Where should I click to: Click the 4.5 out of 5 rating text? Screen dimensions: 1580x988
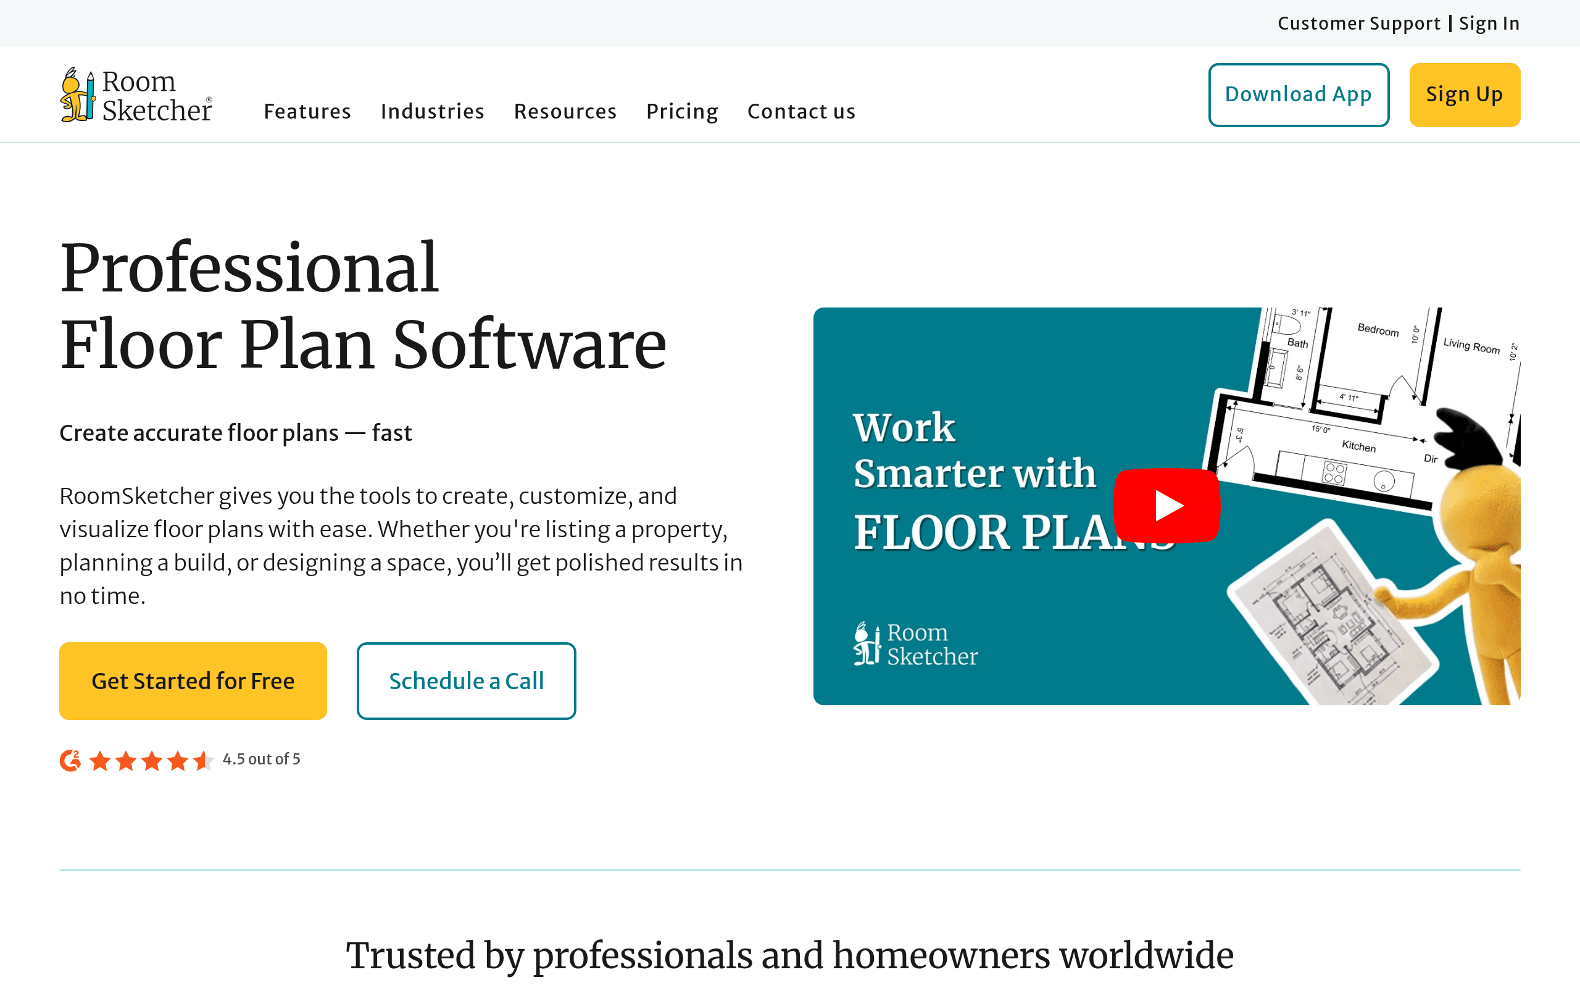coord(261,760)
